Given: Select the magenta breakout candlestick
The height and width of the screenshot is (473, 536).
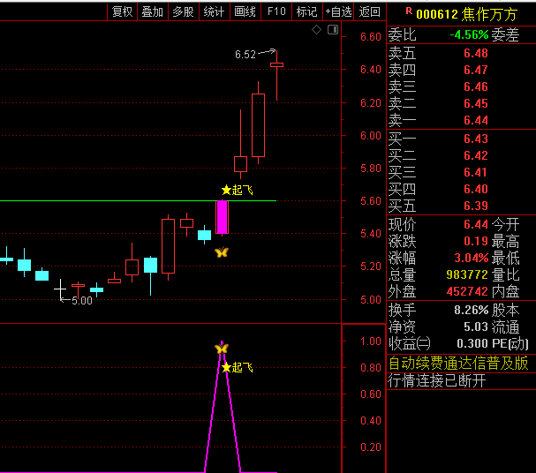Looking at the screenshot, I should pos(223,217).
